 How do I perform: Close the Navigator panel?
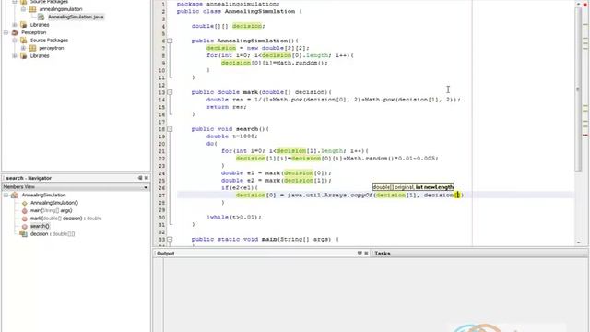(147, 178)
